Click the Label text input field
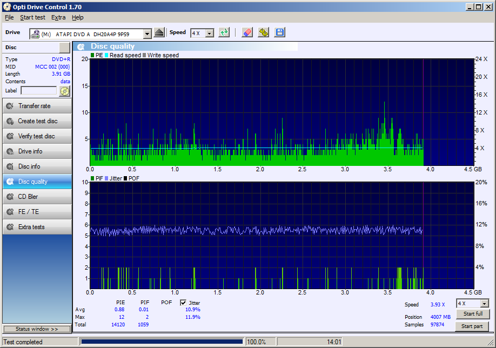Image resolution: width=496 pixels, height=348 pixels. point(38,91)
